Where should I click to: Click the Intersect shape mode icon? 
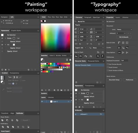tap(12, 120)
